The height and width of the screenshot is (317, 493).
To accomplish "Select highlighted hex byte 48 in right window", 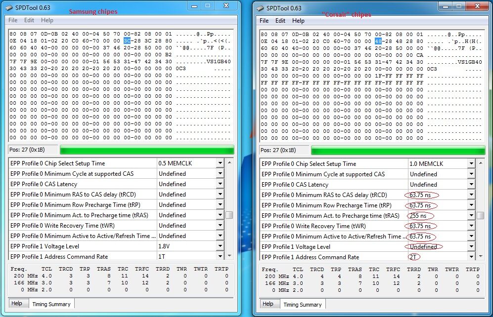I will [x=378, y=41].
